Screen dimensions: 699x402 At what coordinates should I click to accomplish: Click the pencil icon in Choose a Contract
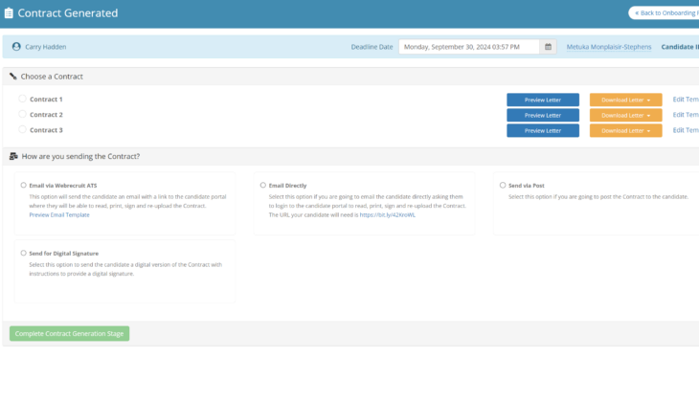tap(13, 76)
